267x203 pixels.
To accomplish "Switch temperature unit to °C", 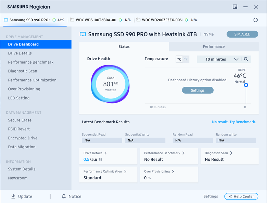I will 179,59.
